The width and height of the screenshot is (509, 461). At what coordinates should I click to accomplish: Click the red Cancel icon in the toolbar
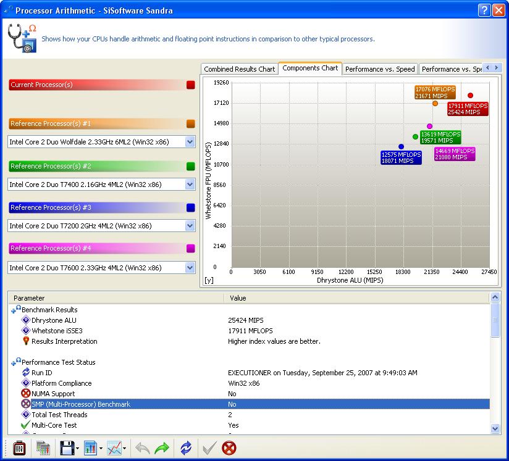click(229, 448)
